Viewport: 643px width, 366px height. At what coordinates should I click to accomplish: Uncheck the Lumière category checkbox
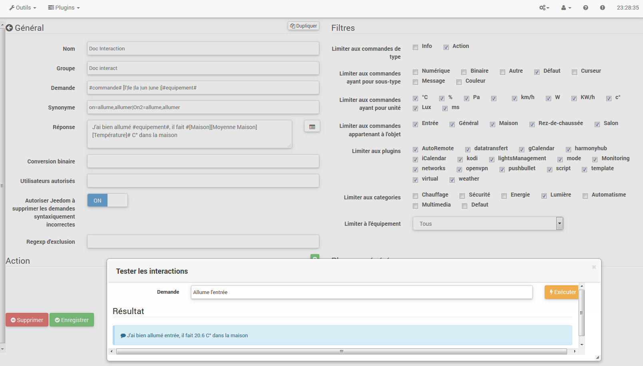click(x=544, y=196)
